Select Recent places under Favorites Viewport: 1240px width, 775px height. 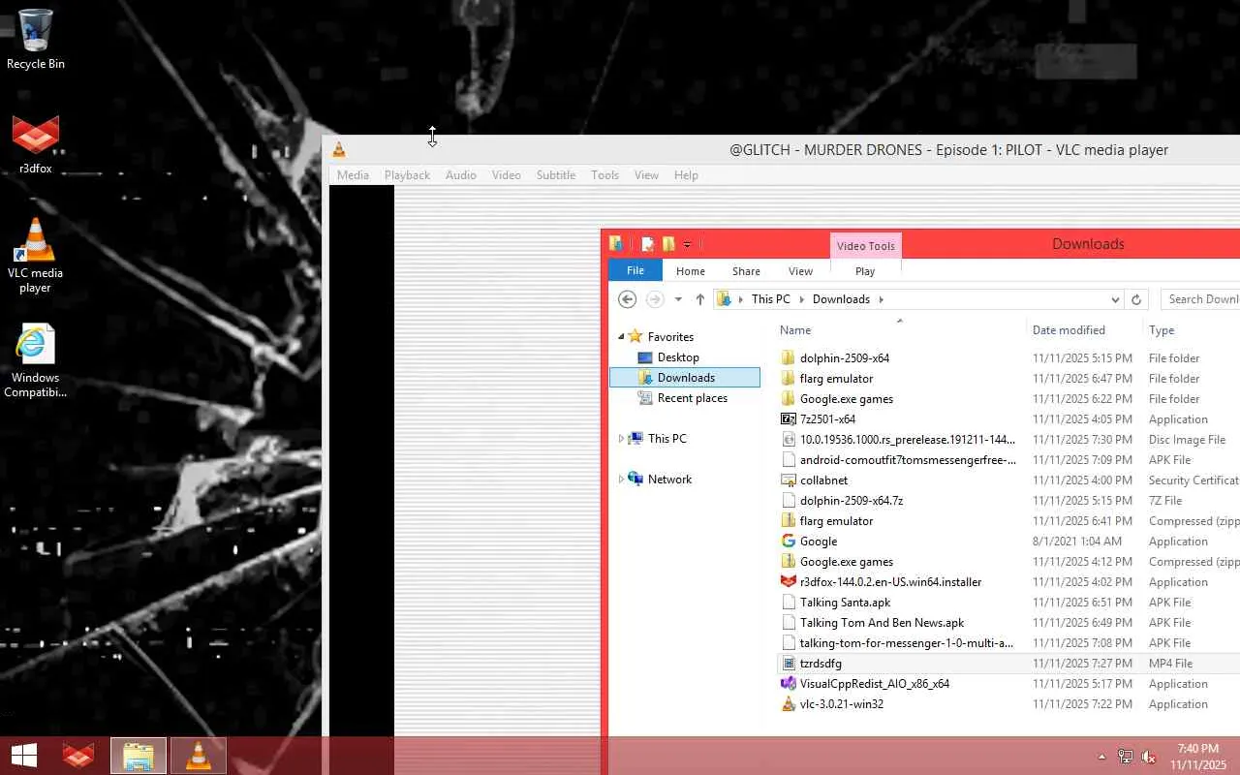click(x=692, y=398)
